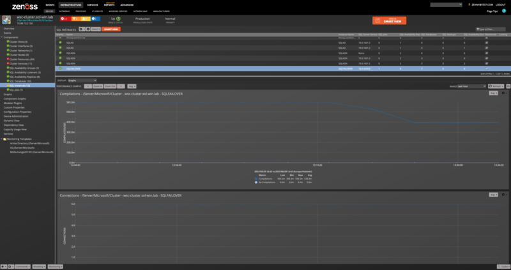The height and width of the screenshot is (270, 511).
Task: Click the orange error events badge
Action: (x=75, y=19)
